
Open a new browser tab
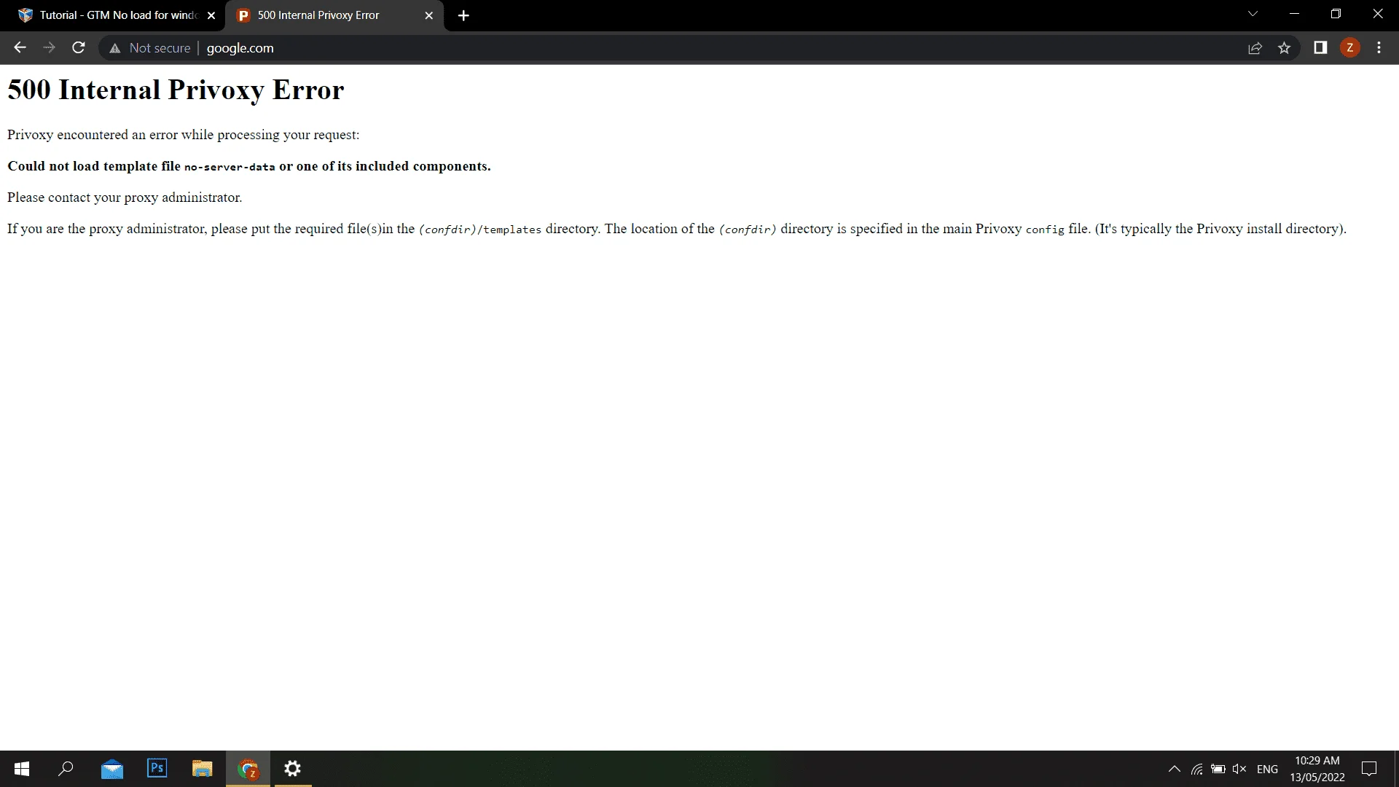(x=463, y=15)
